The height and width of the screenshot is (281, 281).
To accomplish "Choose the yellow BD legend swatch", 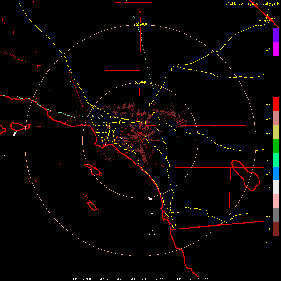I will click(x=276, y=132).
